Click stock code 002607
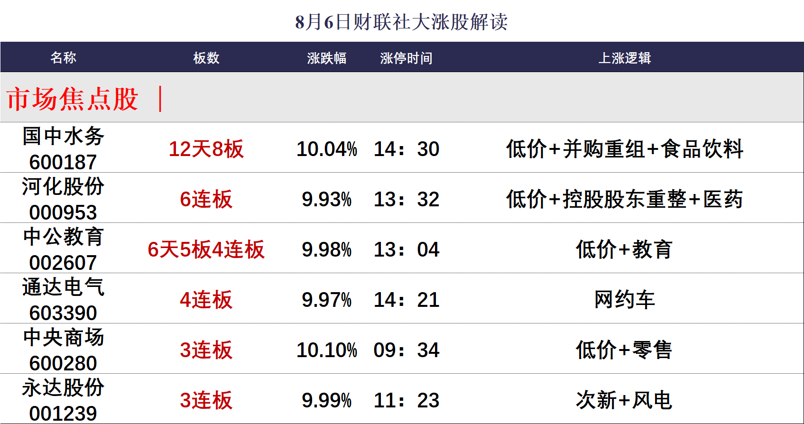804x424 pixels. point(63,263)
